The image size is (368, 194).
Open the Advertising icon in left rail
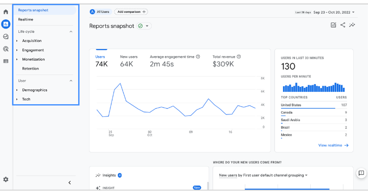(6, 48)
